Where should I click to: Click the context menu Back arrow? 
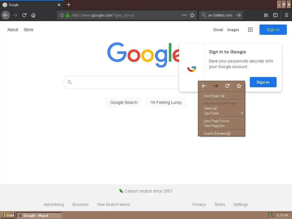click(x=204, y=86)
